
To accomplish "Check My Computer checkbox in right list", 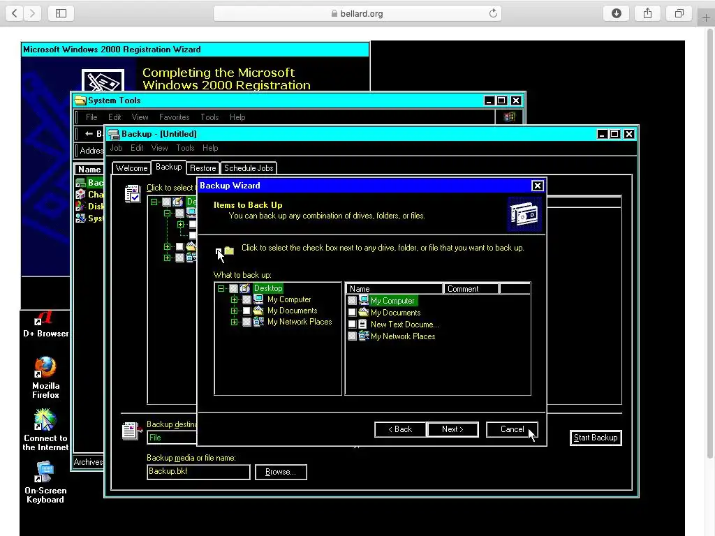I will pos(352,301).
